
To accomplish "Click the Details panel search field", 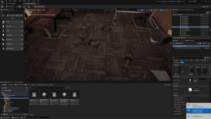I will pyautogui.click(x=188, y=58).
